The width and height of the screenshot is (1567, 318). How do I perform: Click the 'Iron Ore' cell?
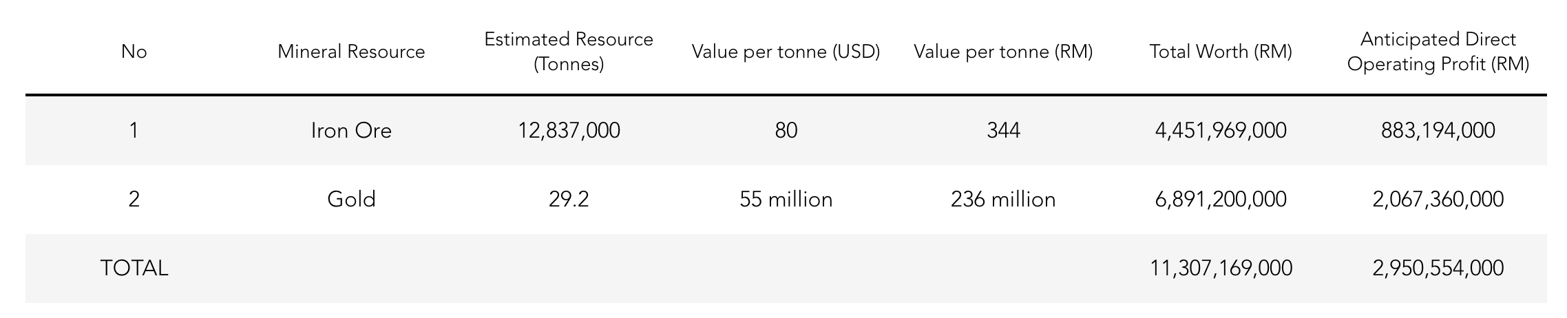coord(351,131)
